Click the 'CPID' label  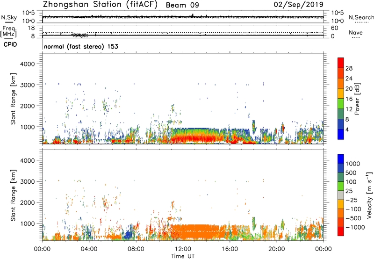(10, 44)
